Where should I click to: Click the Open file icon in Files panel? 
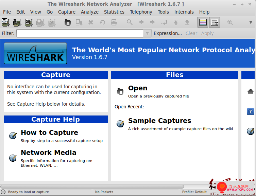pos(120,91)
